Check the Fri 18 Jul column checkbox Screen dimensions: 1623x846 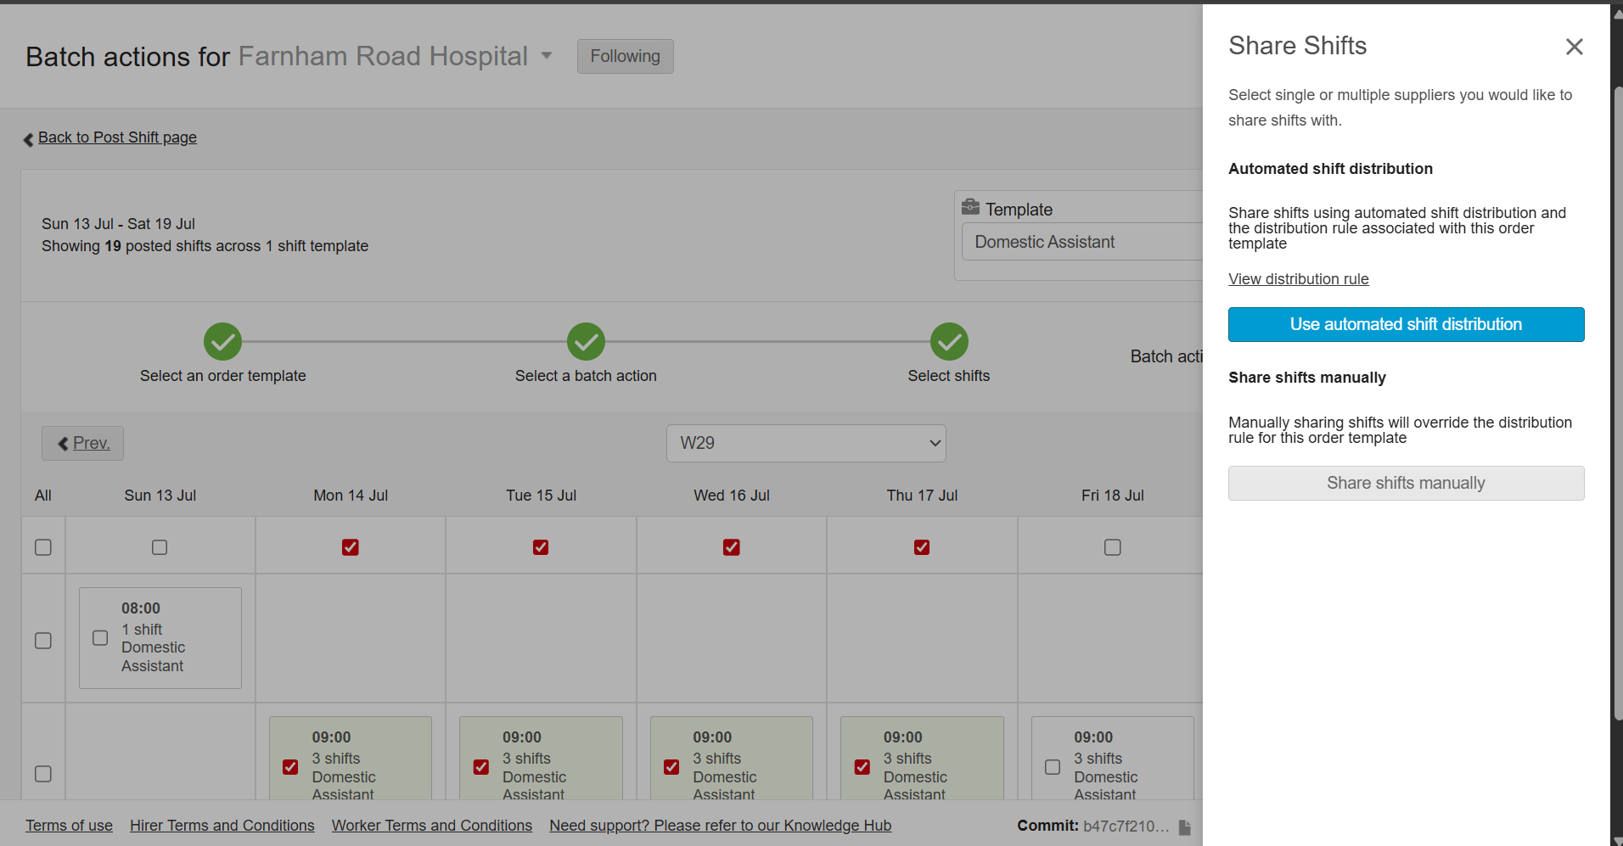(1112, 547)
